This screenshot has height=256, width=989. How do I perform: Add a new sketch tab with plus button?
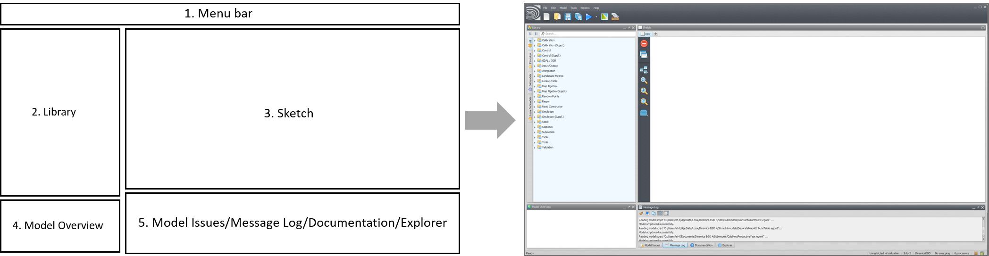click(x=655, y=34)
